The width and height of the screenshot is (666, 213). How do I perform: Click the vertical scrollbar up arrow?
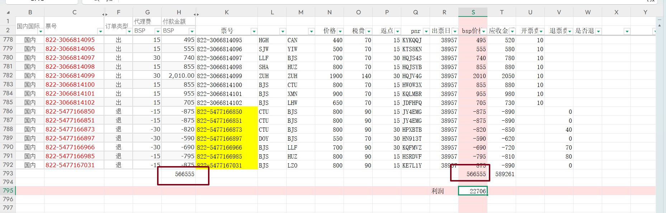[659, 25]
